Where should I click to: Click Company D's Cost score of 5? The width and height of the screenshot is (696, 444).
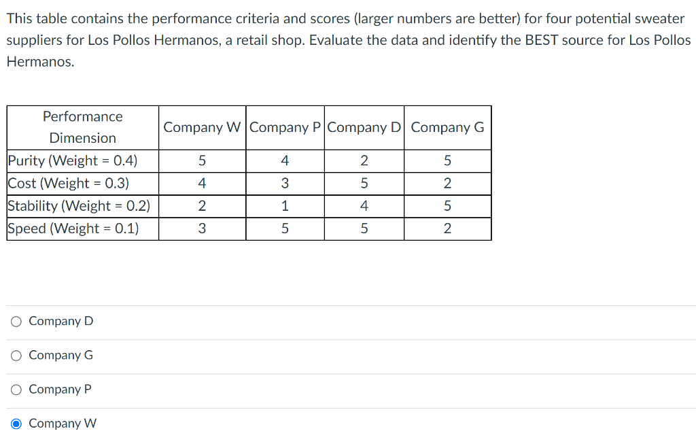click(x=364, y=183)
